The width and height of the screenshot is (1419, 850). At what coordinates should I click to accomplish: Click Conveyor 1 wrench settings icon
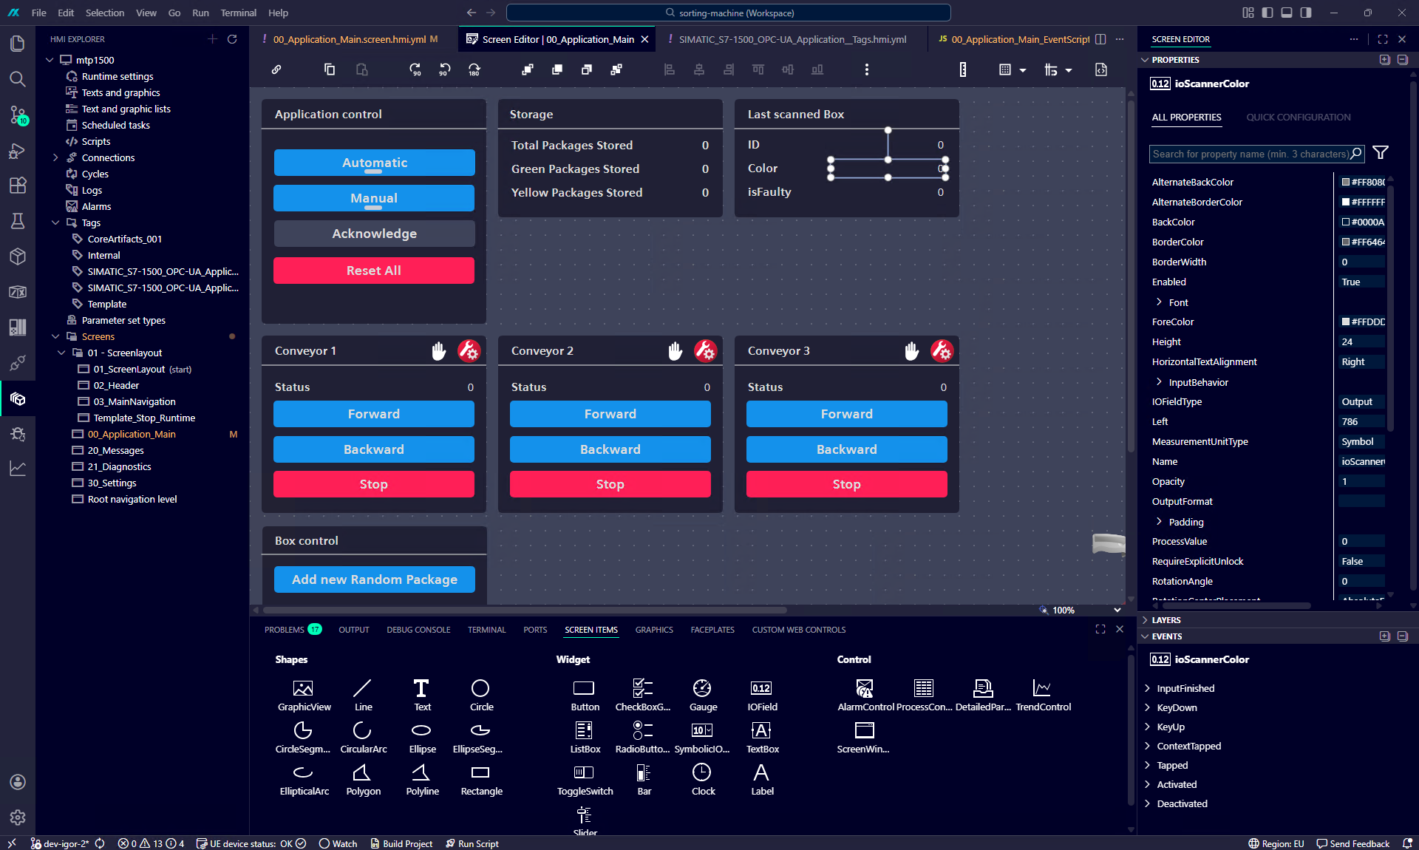click(469, 351)
